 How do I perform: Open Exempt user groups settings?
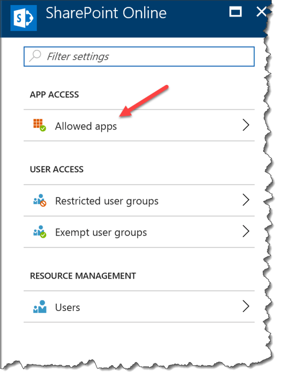tap(139, 232)
